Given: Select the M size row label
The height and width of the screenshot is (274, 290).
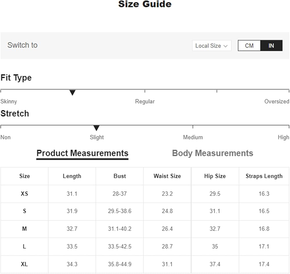Looking at the screenshot, I should (24, 229).
